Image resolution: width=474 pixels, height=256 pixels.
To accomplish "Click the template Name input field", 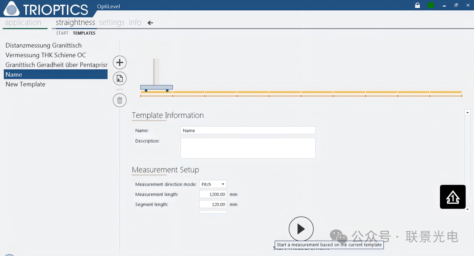I will tap(248, 130).
